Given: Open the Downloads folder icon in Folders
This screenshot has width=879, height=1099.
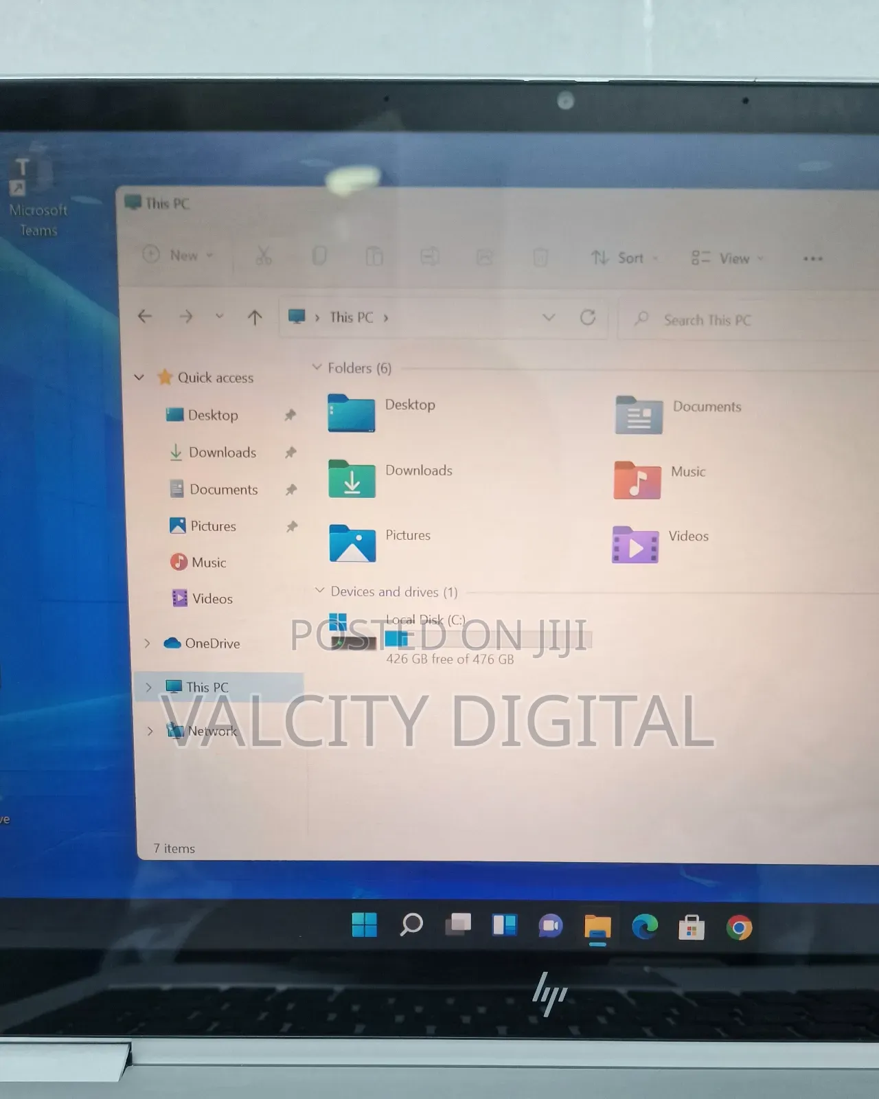Looking at the screenshot, I should pos(352,478).
